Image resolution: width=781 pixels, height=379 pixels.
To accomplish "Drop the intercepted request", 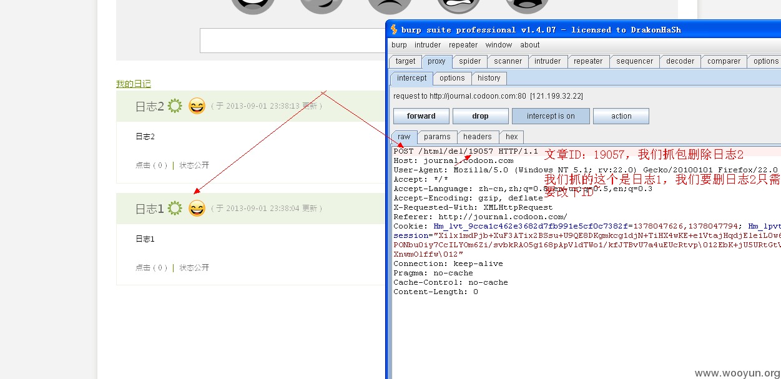I will click(x=481, y=116).
